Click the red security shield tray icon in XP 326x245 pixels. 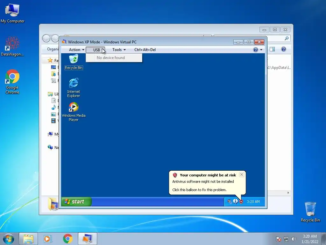(x=241, y=202)
